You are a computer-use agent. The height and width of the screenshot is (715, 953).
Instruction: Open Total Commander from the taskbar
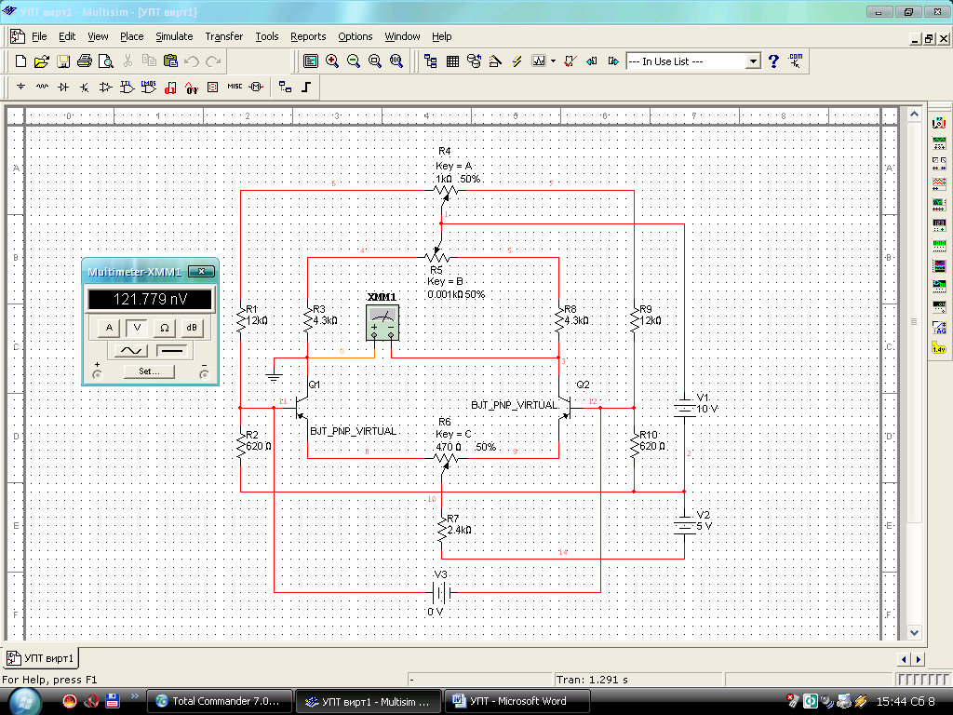[x=220, y=702]
